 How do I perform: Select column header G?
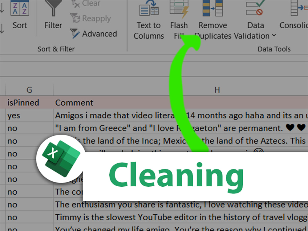[29, 90]
